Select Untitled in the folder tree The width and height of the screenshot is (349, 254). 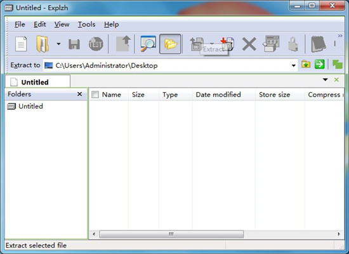(30, 106)
